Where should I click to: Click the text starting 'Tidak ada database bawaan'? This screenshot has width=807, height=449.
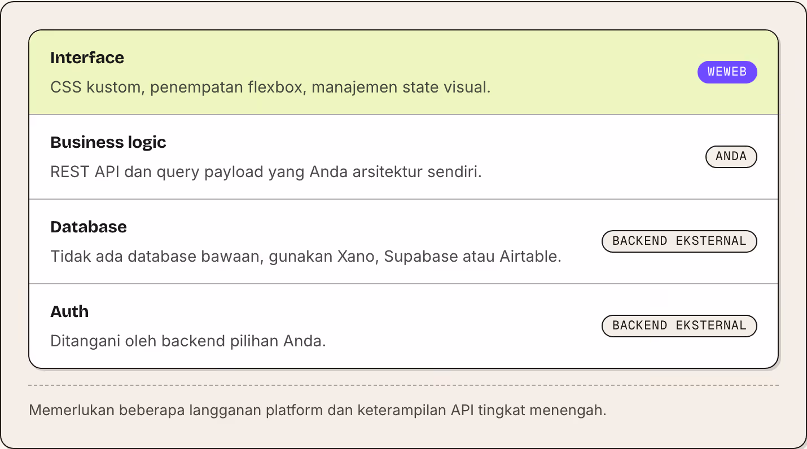(x=306, y=257)
